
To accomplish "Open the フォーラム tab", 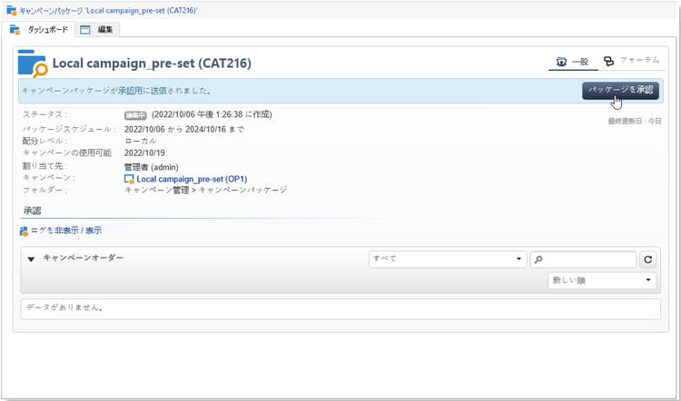I will pyautogui.click(x=632, y=60).
